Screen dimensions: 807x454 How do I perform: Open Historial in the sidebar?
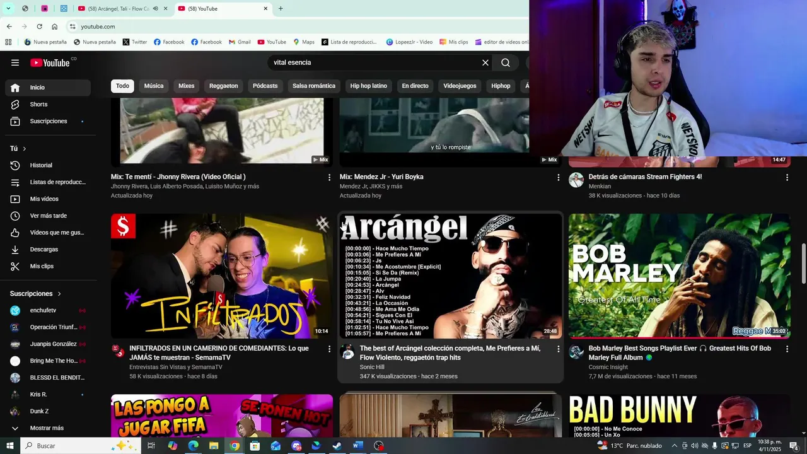[48, 165]
